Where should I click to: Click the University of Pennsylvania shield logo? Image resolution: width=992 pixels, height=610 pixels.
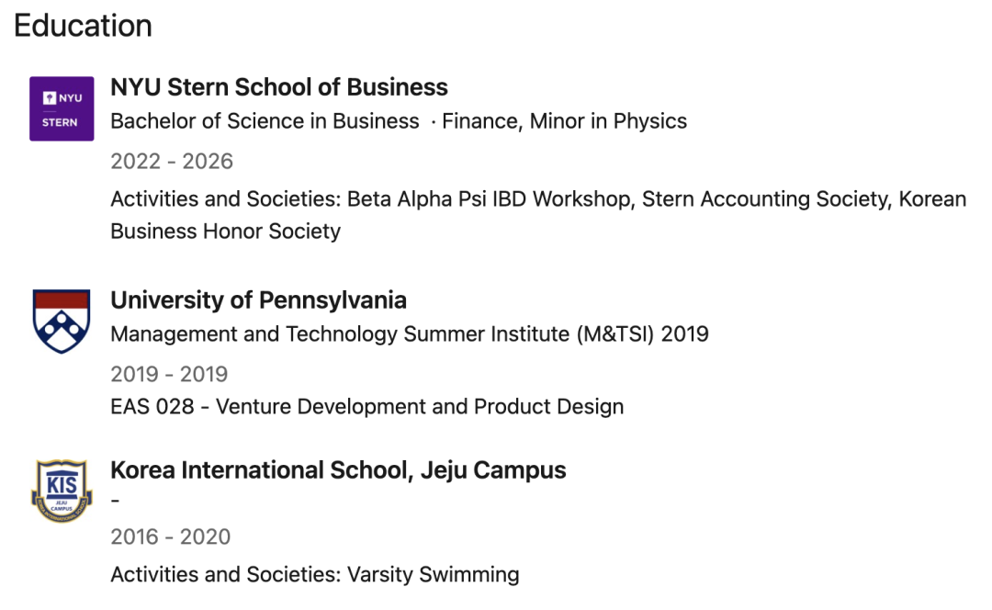(62, 322)
